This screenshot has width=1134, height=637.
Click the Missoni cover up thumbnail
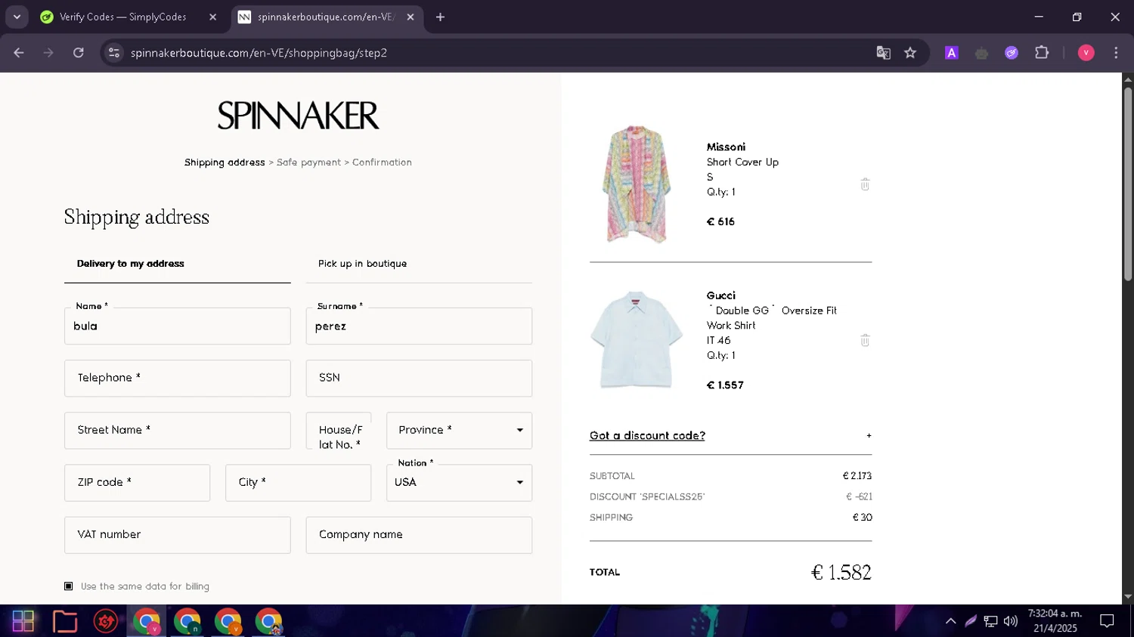[636, 184]
